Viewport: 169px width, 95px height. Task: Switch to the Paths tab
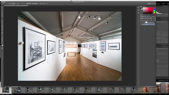pyautogui.click(x=148, y=15)
